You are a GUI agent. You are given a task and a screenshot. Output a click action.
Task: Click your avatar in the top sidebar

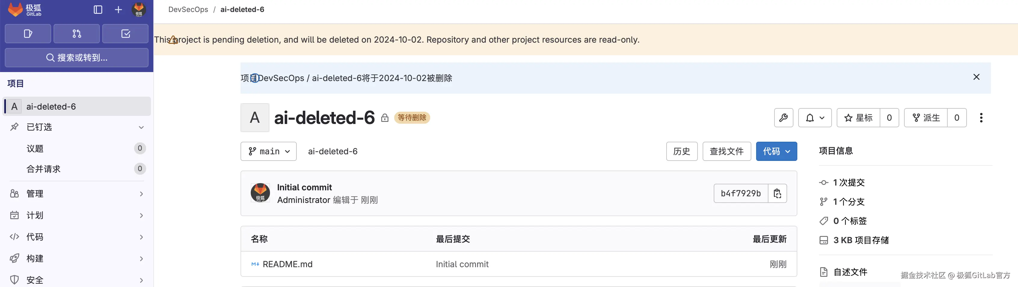click(x=139, y=10)
